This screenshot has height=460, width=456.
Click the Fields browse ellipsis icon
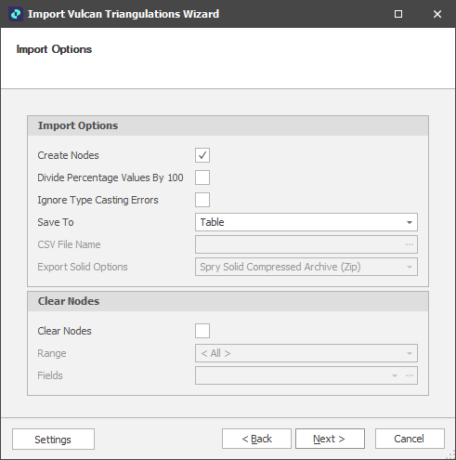[x=410, y=375]
